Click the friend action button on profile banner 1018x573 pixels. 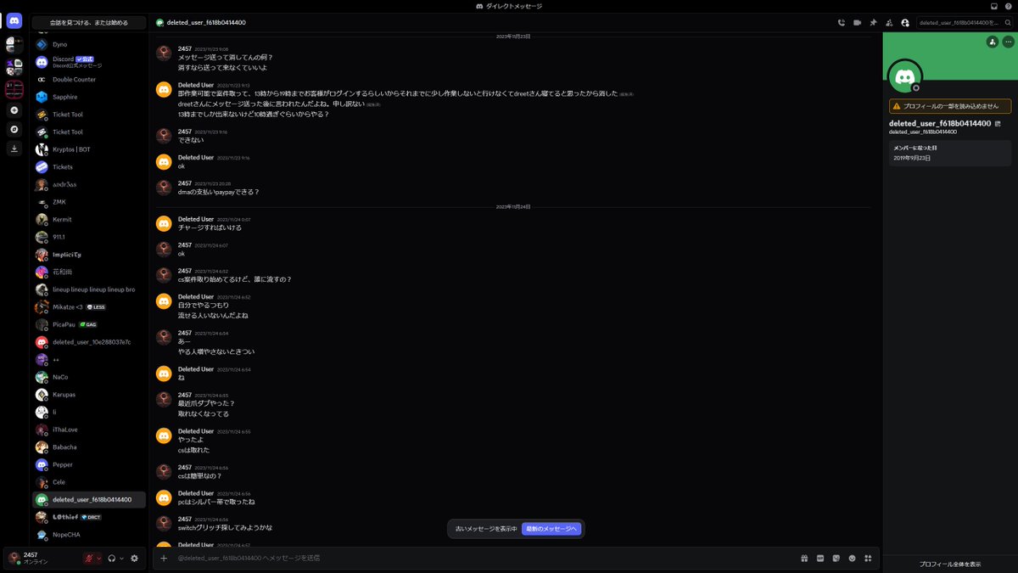(x=992, y=42)
